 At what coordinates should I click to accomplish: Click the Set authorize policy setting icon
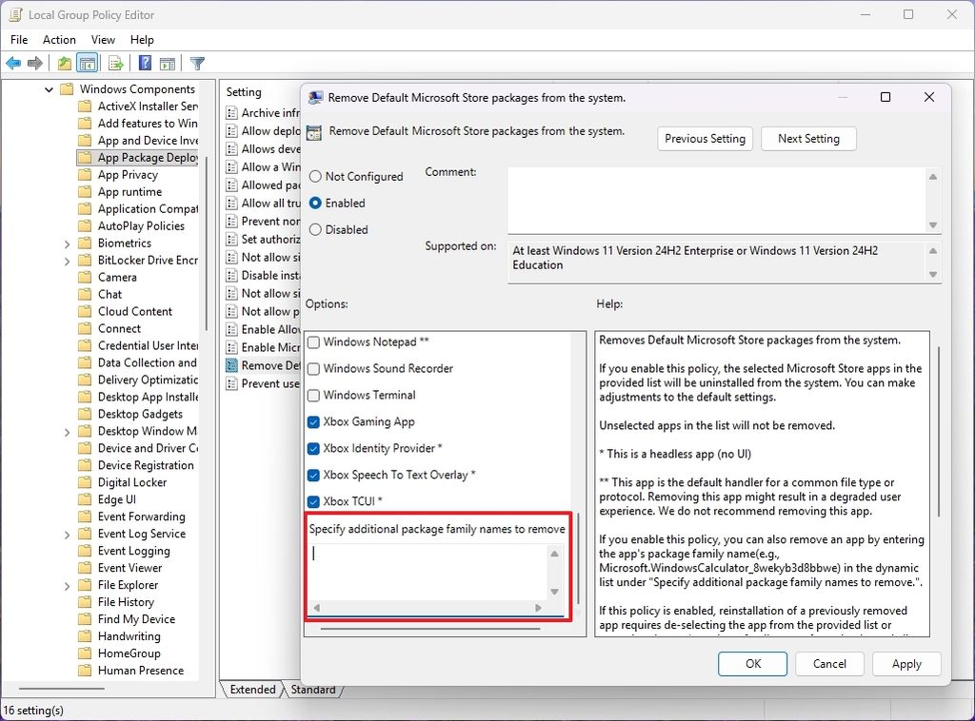(232, 240)
